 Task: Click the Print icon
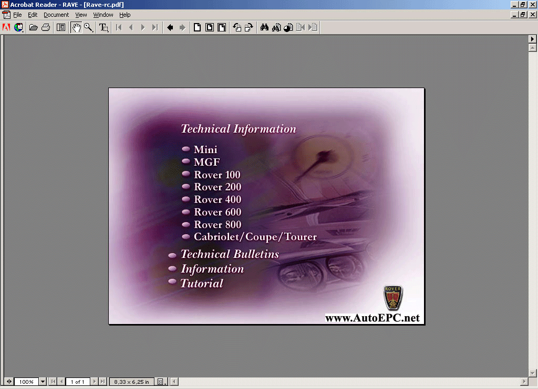(x=46, y=27)
